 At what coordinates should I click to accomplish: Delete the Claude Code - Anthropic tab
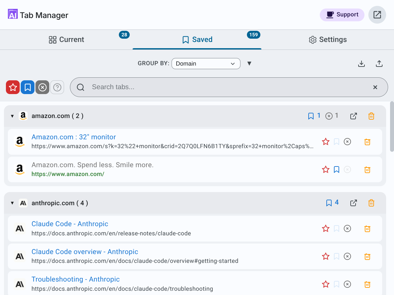[367, 229]
